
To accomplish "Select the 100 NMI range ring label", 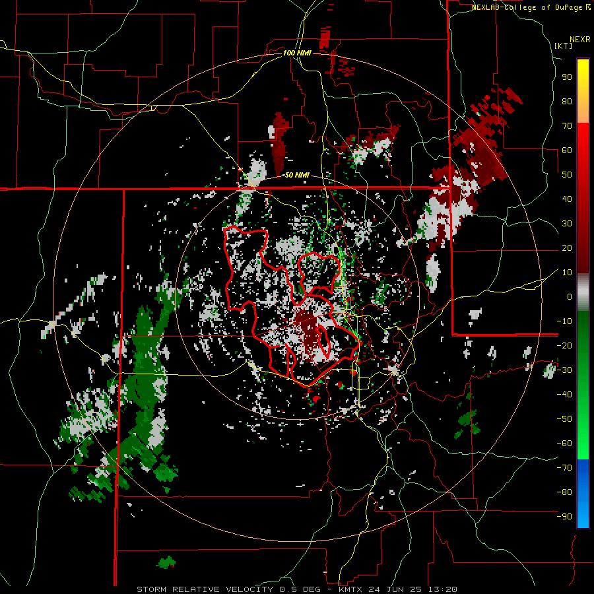I will coord(297,53).
